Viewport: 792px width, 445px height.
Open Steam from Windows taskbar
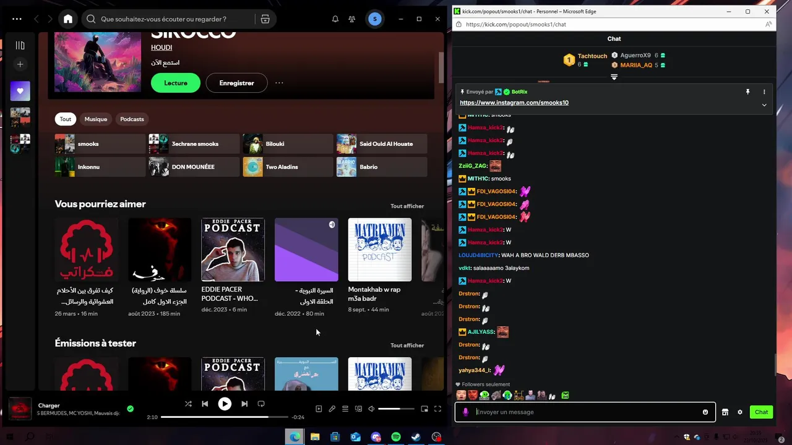[x=416, y=437]
